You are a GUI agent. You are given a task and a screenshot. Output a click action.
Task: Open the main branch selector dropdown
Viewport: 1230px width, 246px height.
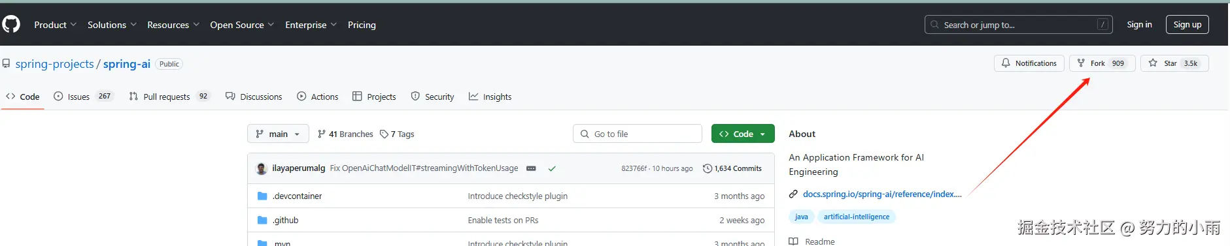pyautogui.click(x=278, y=134)
